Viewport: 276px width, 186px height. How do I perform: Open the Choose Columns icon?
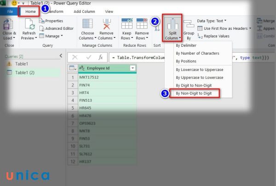tap(87, 24)
